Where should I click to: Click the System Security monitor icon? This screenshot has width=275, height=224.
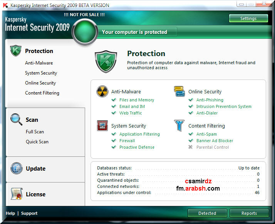click(x=102, y=126)
